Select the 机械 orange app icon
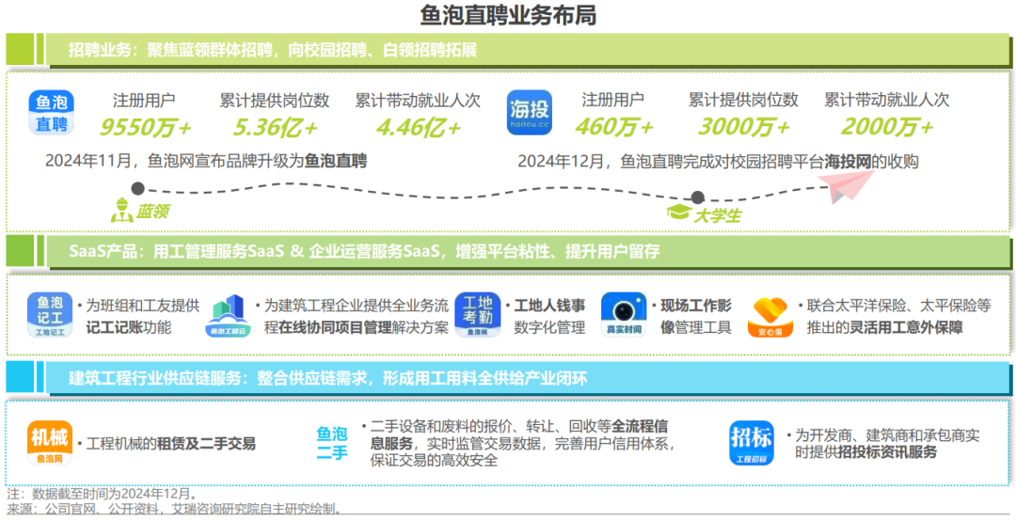Screen dimensions: 1016x520 pos(50,443)
